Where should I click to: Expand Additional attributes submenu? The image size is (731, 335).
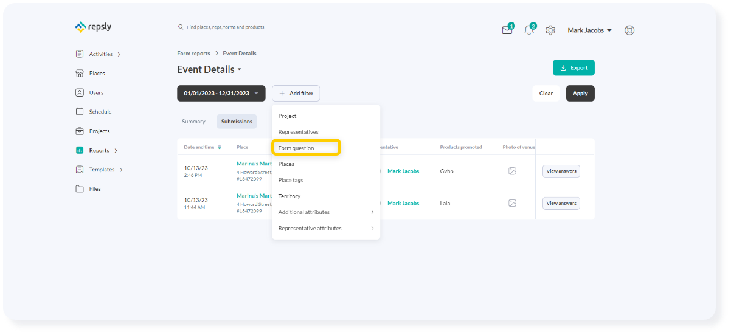[x=326, y=212]
